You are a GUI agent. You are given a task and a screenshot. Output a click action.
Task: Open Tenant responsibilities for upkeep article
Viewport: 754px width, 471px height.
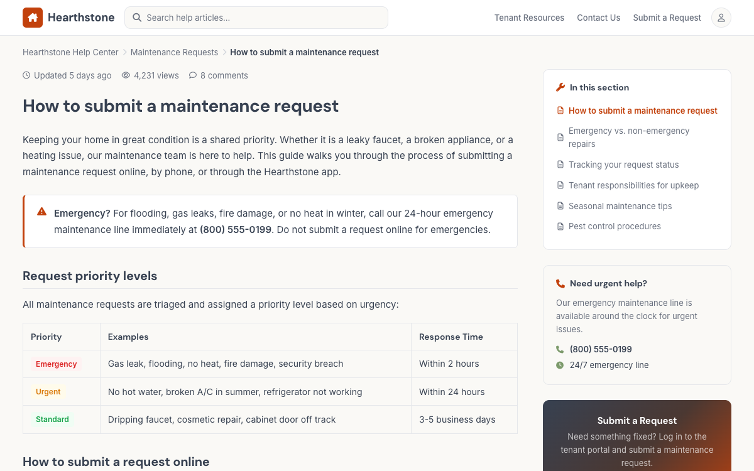point(633,185)
